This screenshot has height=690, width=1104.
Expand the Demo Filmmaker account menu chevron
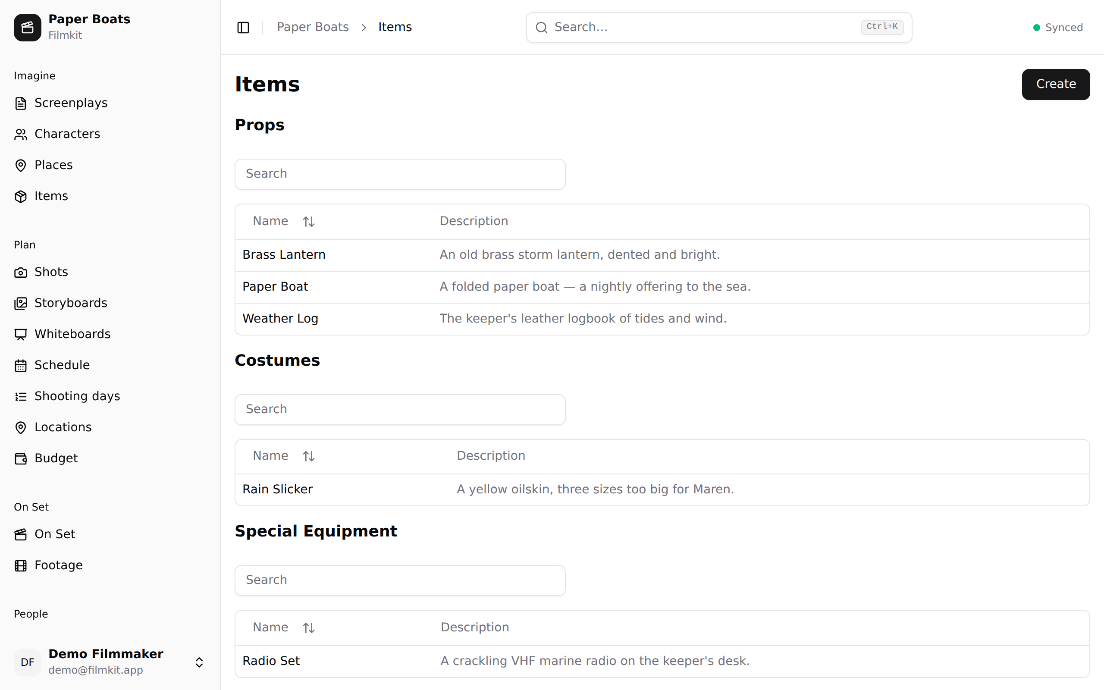pos(199,662)
